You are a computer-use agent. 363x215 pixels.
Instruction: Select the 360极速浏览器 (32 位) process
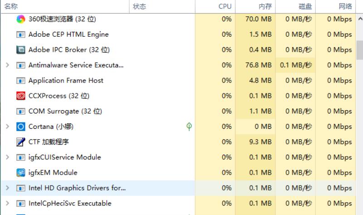(62, 19)
